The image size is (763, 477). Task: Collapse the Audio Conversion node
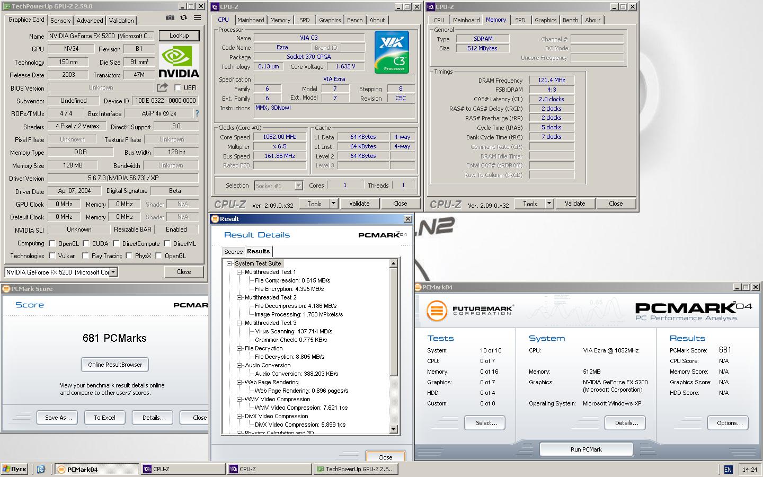click(x=239, y=365)
